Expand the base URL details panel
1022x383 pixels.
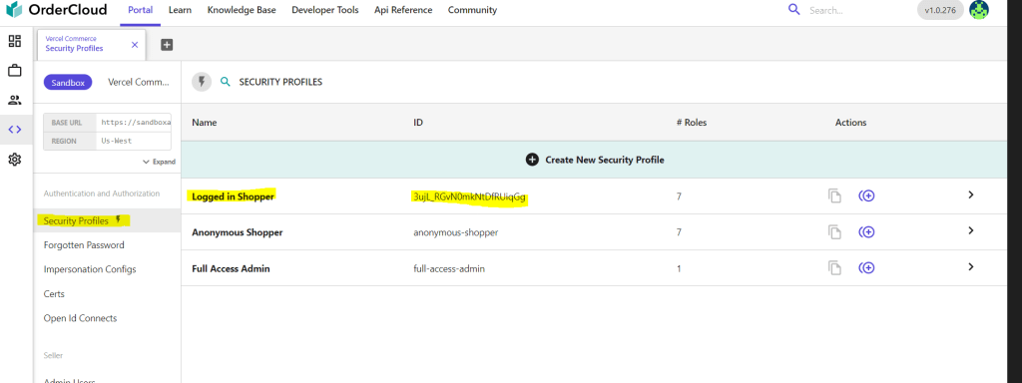[159, 162]
